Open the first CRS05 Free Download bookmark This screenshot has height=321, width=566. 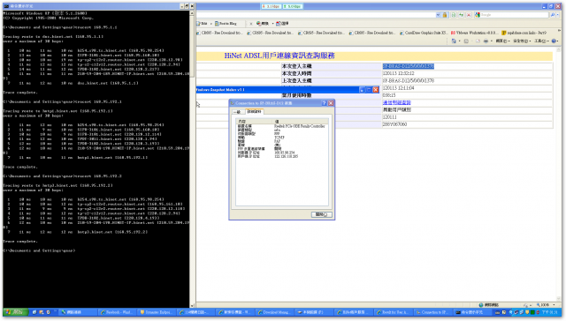pyautogui.click(x=220, y=33)
